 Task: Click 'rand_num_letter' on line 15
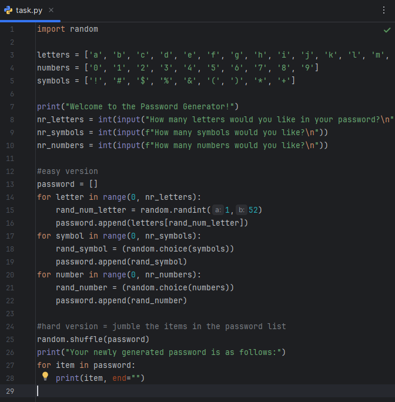[91, 210]
